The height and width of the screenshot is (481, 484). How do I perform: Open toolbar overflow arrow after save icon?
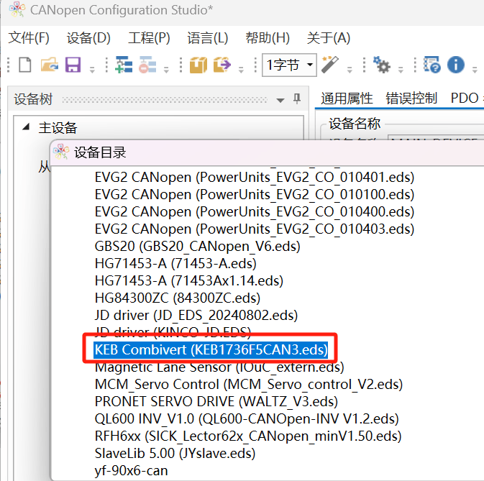click(92, 70)
